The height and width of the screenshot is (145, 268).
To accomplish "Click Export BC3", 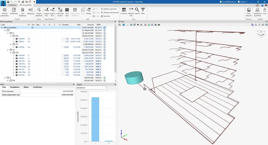I will [x=52, y=12].
